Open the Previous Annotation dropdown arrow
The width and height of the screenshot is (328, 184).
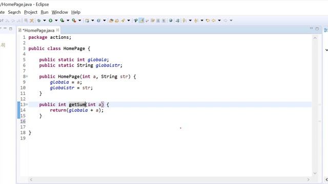tap(202, 20)
